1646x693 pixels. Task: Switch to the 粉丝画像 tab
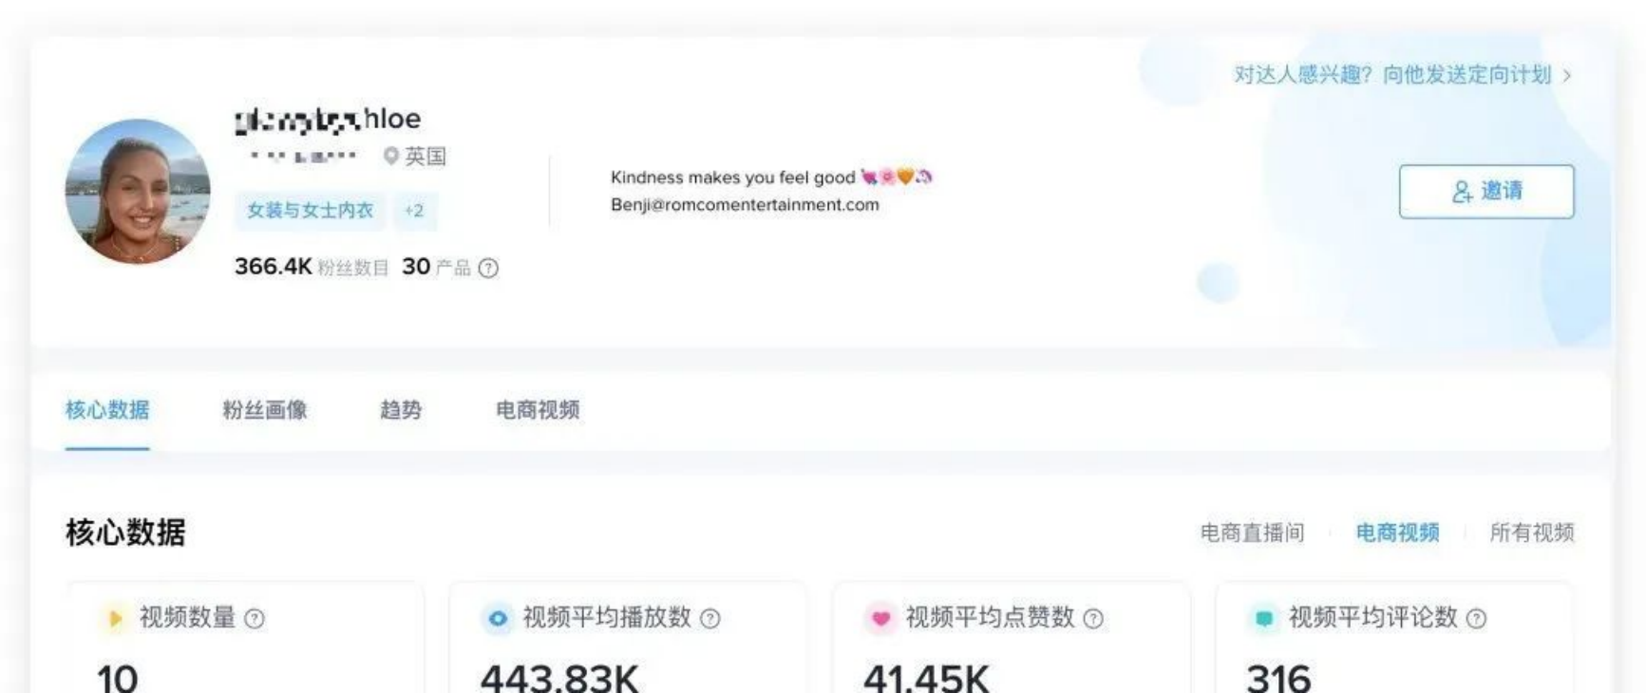click(x=265, y=410)
